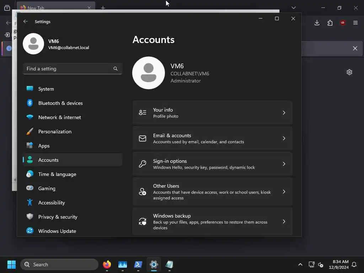Image resolution: width=364 pixels, height=273 pixels.
Task: Click chevron on Sign-in options row
Action: [284, 164]
